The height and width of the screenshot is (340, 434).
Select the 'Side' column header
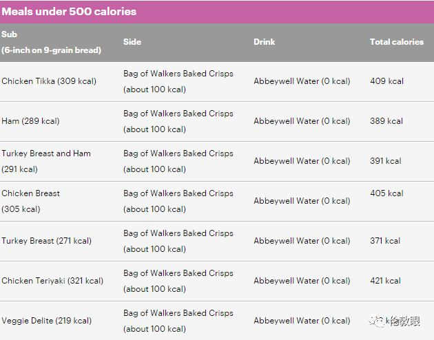coord(132,42)
